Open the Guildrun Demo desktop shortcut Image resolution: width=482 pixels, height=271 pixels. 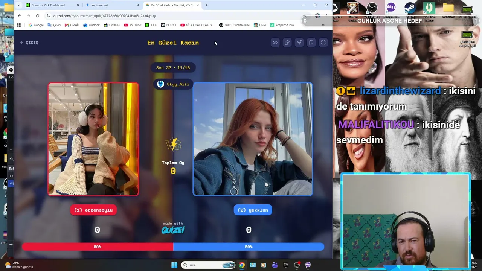(x=429, y=11)
